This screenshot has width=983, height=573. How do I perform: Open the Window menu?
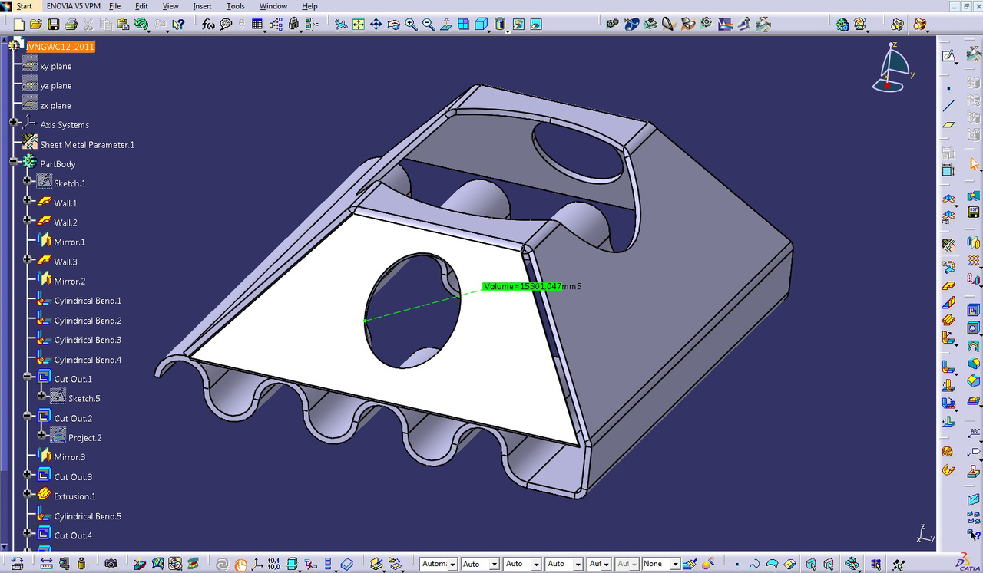click(273, 6)
